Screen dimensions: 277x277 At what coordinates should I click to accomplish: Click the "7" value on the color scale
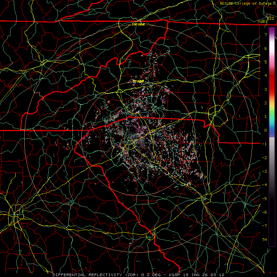(266, 34)
